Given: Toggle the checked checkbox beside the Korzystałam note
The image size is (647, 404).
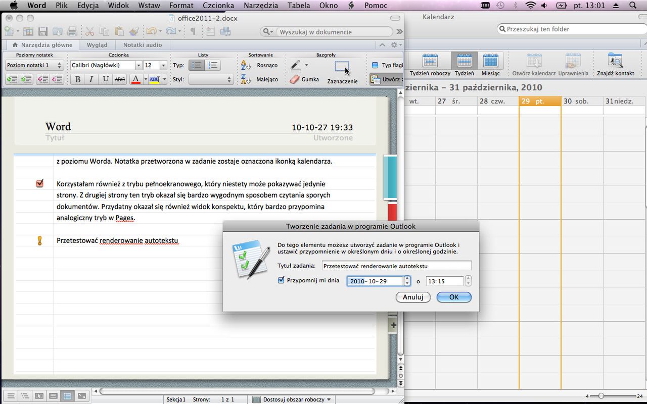Looking at the screenshot, I should click(x=40, y=184).
